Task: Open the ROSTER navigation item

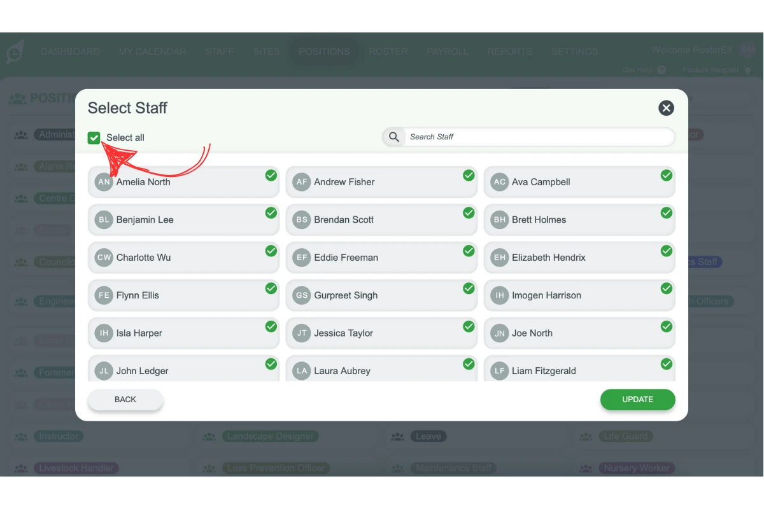Action: (x=388, y=52)
